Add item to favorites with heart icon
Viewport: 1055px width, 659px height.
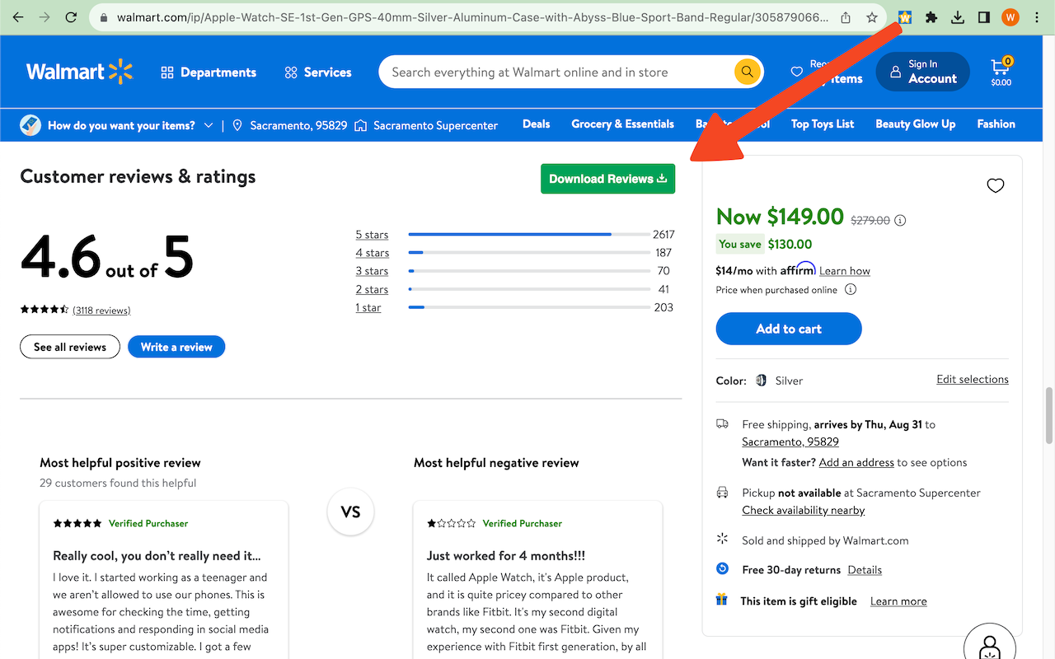pos(996,185)
